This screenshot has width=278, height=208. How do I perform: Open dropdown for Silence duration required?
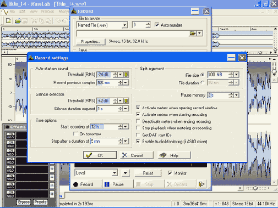126,109
